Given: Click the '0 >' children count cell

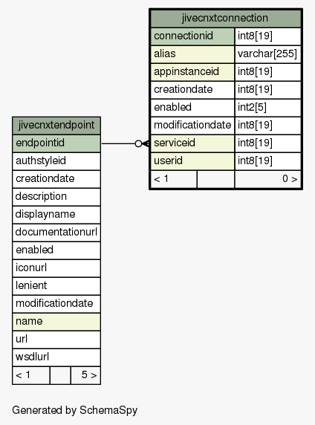Looking at the screenshot, I should [x=268, y=179].
